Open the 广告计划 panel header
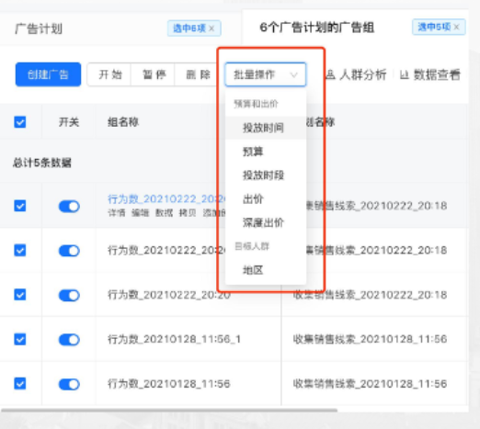The image size is (480, 429). click(x=39, y=28)
